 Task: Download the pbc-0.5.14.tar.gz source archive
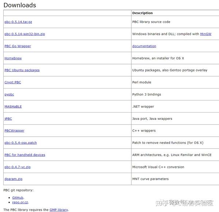click(x=18, y=22)
